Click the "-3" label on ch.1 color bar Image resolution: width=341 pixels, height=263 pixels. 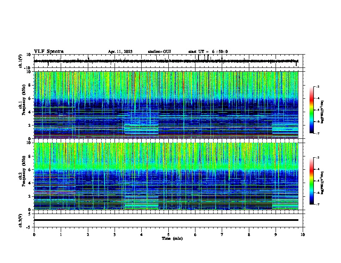coord(317,86)
